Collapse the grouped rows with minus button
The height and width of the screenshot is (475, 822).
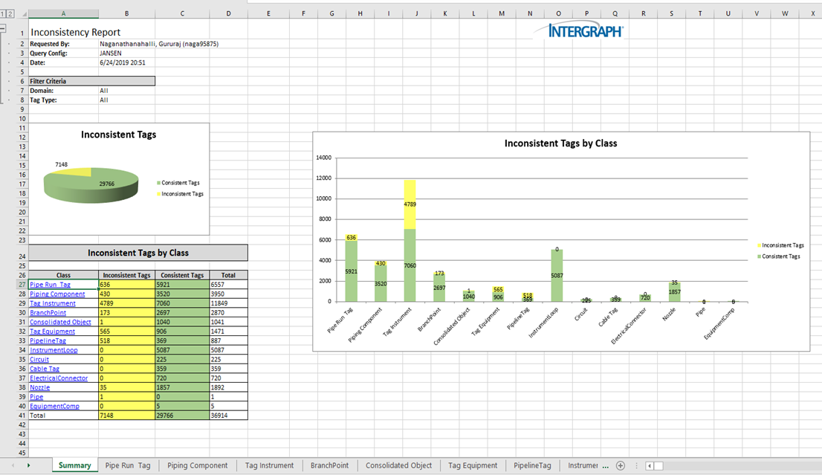tap(4, 28)
